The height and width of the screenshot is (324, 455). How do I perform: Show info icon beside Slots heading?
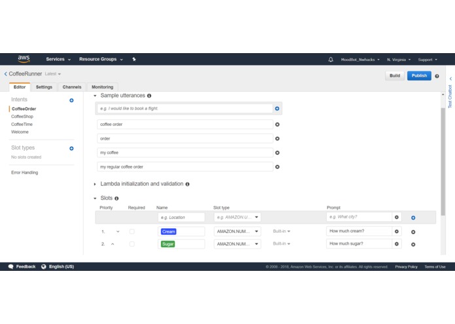tap(117, 199)
